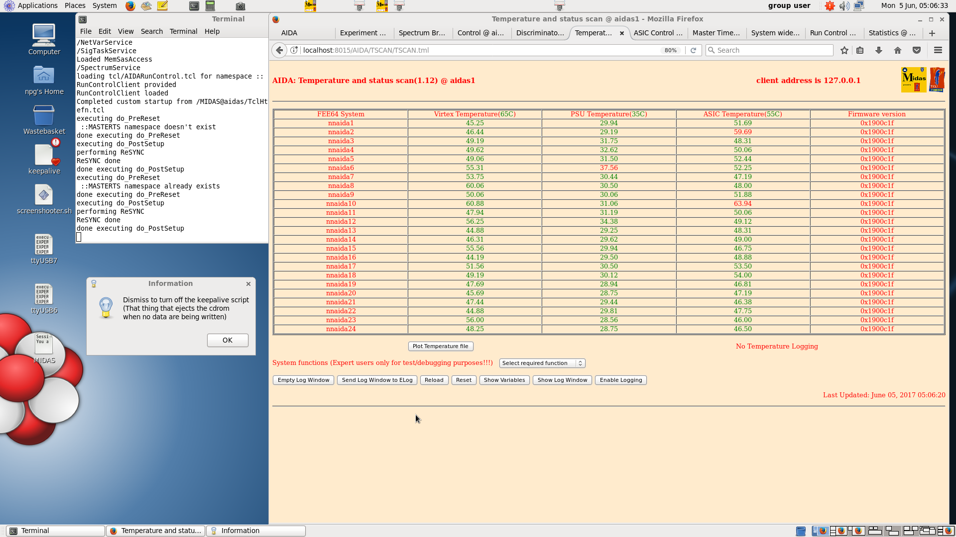Open new tab with plus icon
Viewport: 956px width, 537px height.
pos(932,33)
